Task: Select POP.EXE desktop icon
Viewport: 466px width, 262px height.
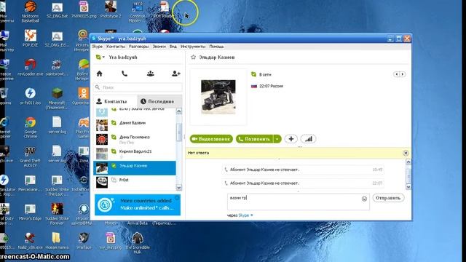Action: point(31,39)
